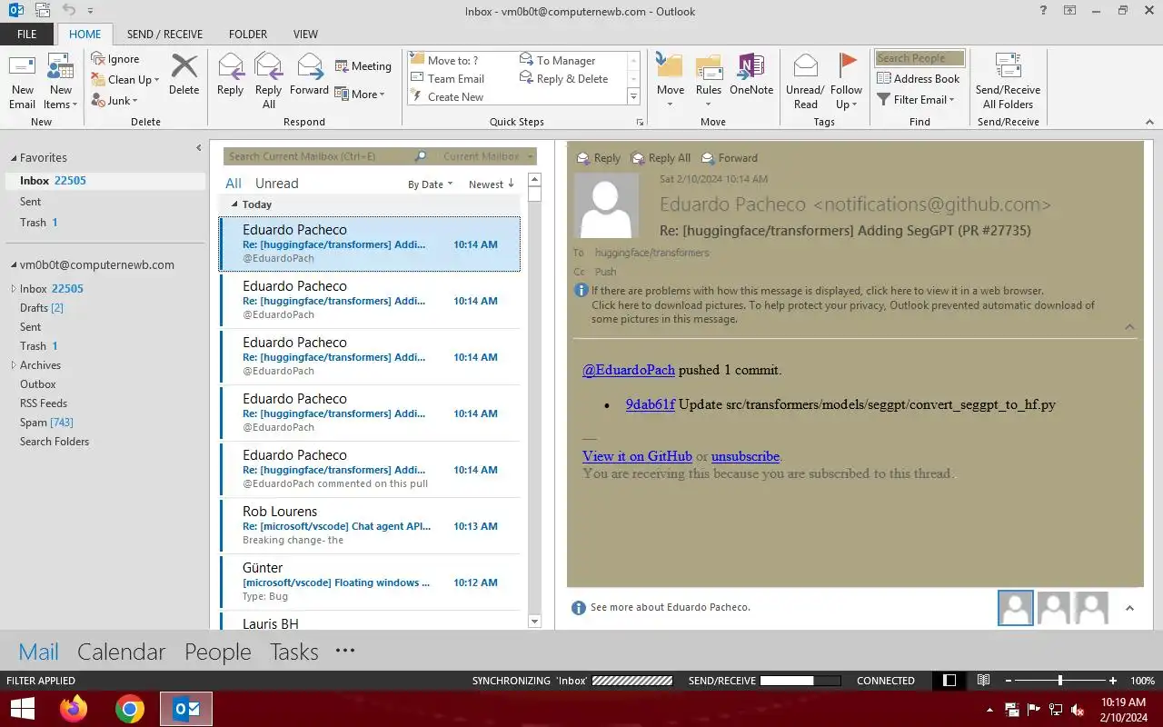
Task: Click the zoom in plus button
Action: click(x=1113, y=680)
